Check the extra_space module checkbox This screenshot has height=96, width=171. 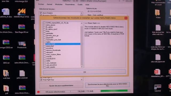point(44,25)
